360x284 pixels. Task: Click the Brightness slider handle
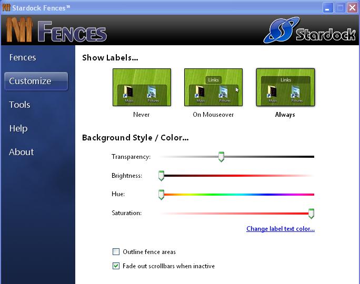click(x=161, y=176)
